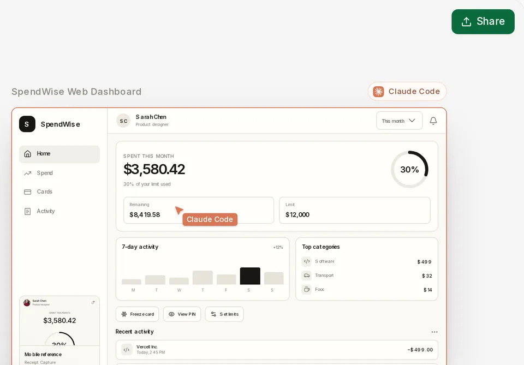Click the SC user avatar
524x365 pixels.
tap(123, 121)
